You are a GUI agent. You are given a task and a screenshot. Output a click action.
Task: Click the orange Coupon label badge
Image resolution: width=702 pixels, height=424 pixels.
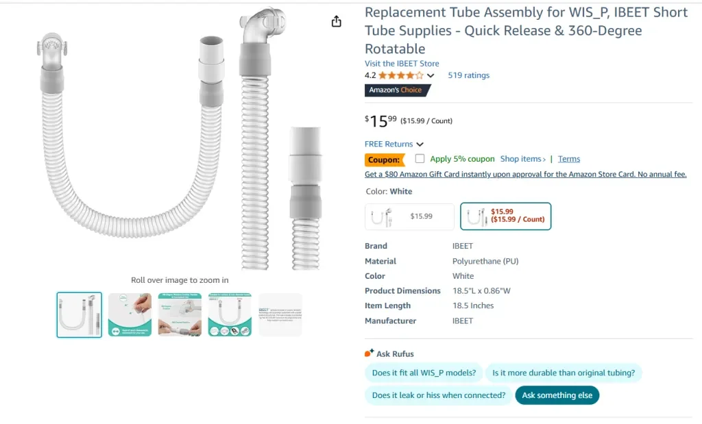click(384, 160)
